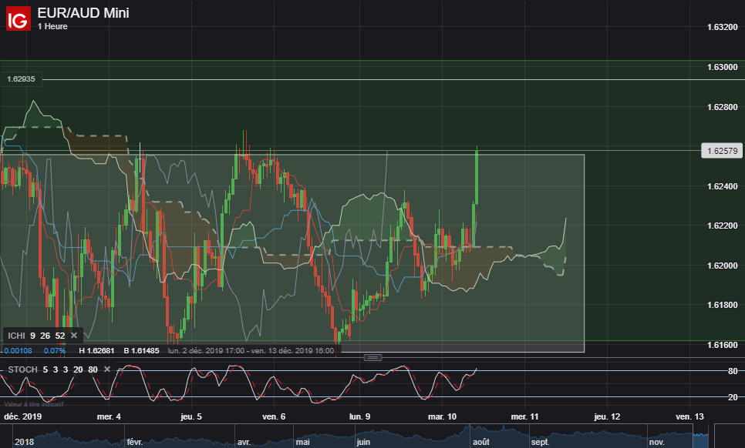Select the 1.62935 horizontal level label
The width and height of the screenshot is (745, 448).
(x=22, y=79)
